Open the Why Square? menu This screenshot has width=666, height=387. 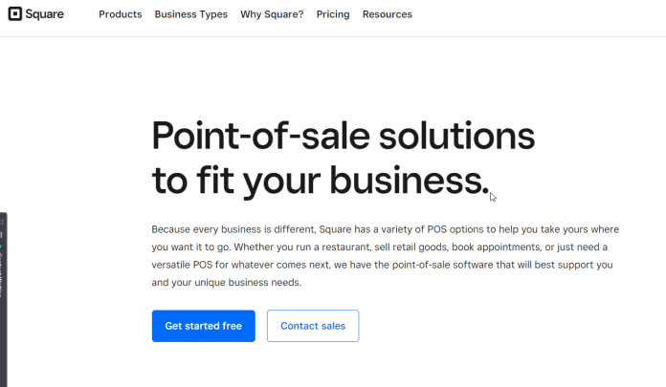coord(272,14)
